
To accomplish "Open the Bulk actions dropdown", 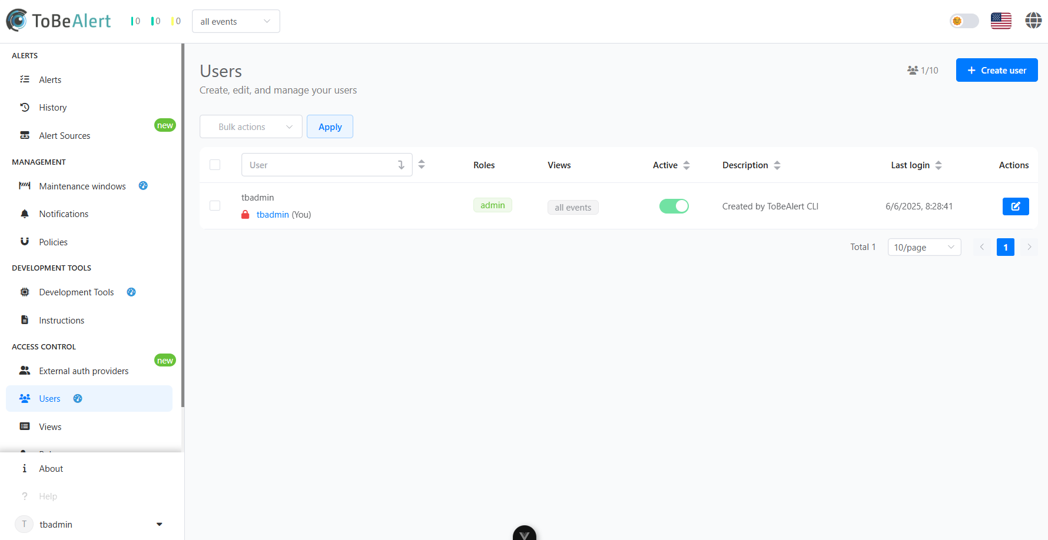I will pyautogui.click(x=251, y=126).
